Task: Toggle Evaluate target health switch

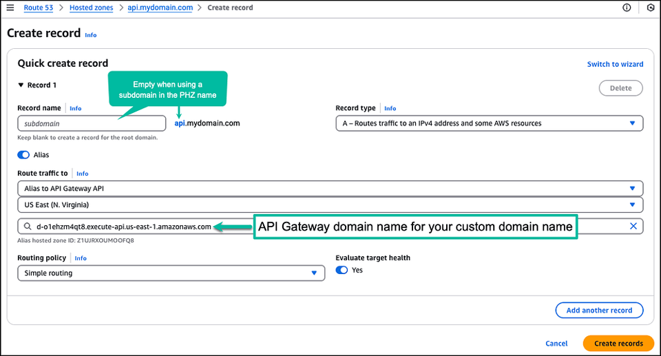Action: tap(342, 270)
